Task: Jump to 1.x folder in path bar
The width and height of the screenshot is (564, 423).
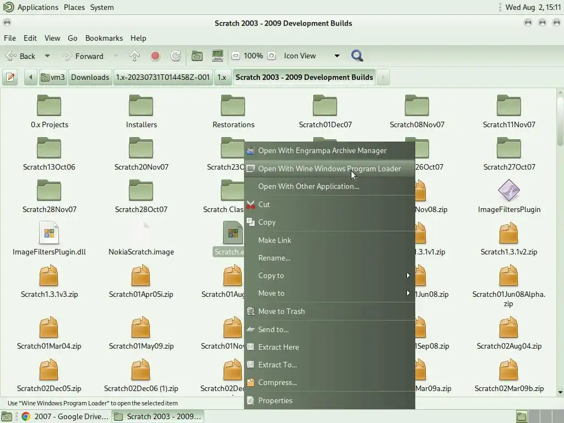Action: [222, 77]
